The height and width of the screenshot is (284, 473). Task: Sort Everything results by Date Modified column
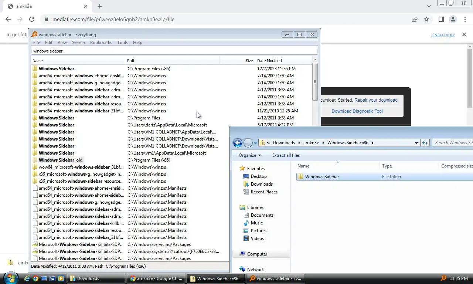[x=284, y=61]
